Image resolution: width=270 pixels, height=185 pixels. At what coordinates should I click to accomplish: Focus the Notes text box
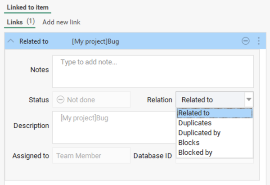click(153, 71)
